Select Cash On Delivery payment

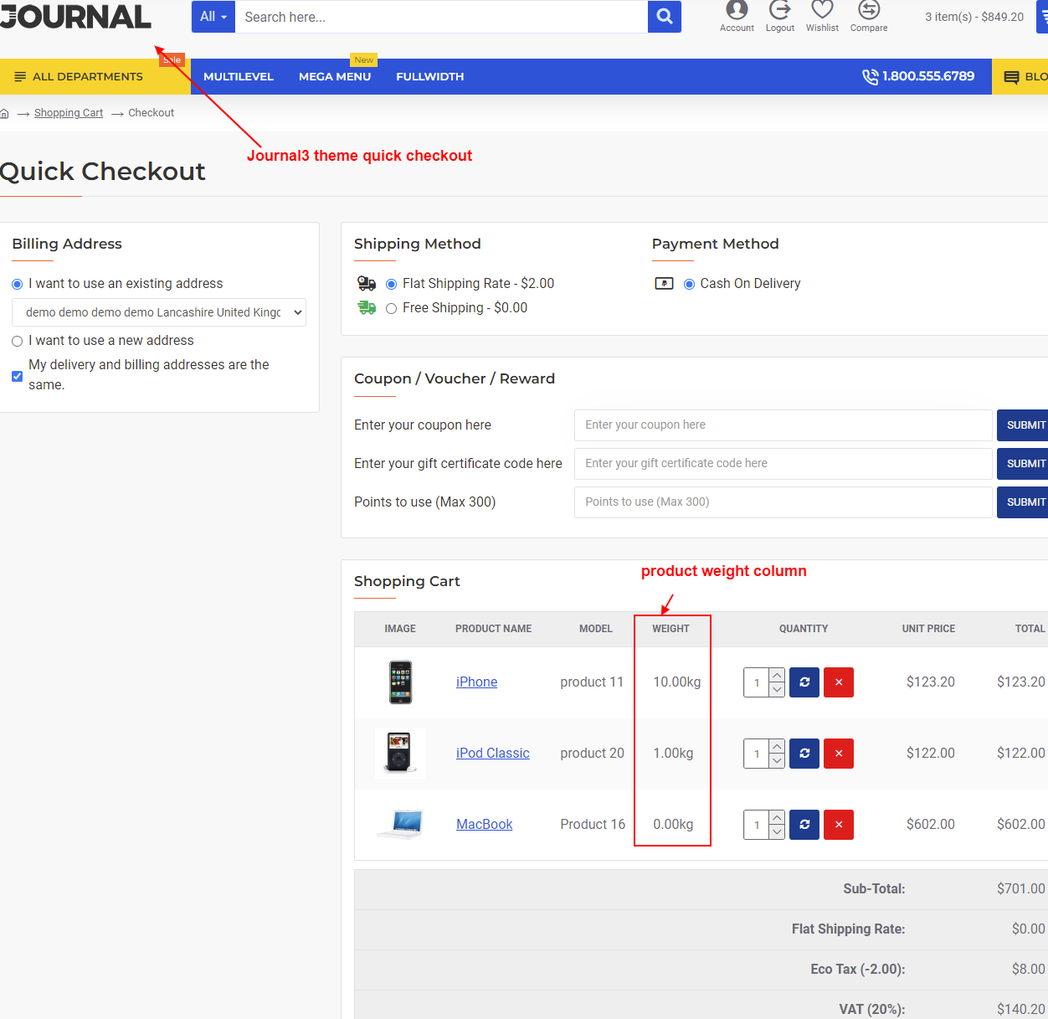(x=689, y=285)
